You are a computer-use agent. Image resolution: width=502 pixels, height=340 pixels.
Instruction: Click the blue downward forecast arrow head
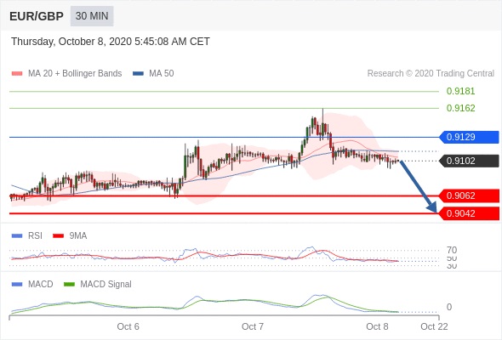click(432, 207)
